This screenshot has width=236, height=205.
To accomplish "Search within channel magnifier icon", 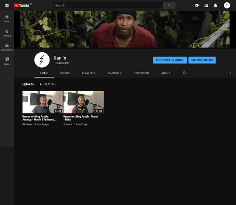I will pyautogui.click(x=184, y=73).
